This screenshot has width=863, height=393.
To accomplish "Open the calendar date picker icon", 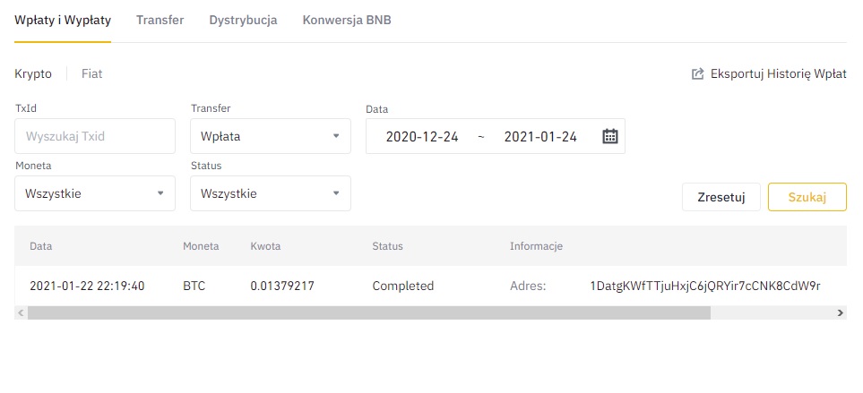I will point(609,136).
